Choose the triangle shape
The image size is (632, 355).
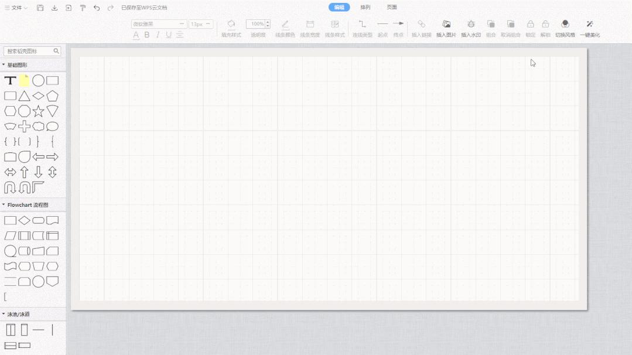point(24,95)
